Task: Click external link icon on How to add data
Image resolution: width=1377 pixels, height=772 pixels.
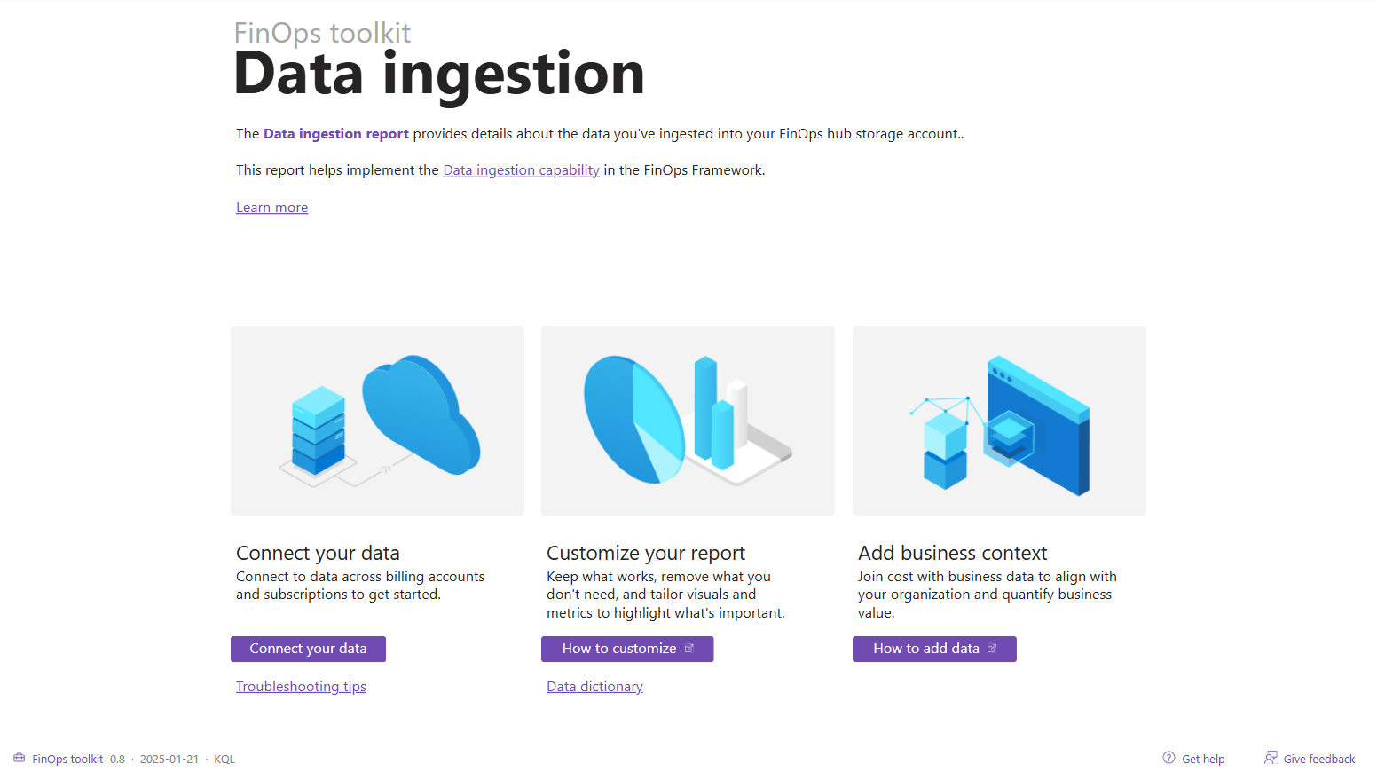Action: pos(992,649)
